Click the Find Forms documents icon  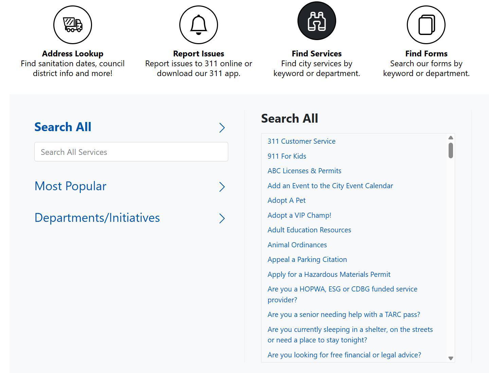click(x=426, y=25)
